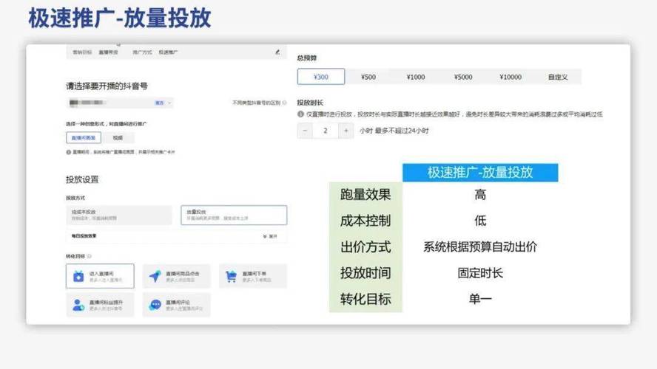Select the 直播间画面 creative option
Screen dimensions: 657x369
point(84,137)
